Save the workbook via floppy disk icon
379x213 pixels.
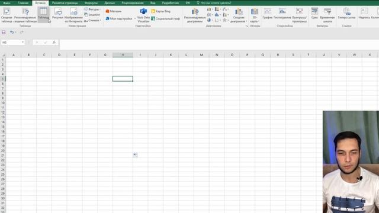4,32
